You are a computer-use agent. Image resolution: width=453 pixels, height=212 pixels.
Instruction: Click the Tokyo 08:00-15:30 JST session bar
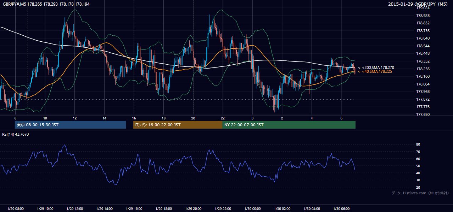point(70,125)
